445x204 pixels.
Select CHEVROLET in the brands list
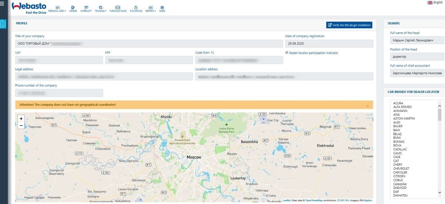pos(401,169)
